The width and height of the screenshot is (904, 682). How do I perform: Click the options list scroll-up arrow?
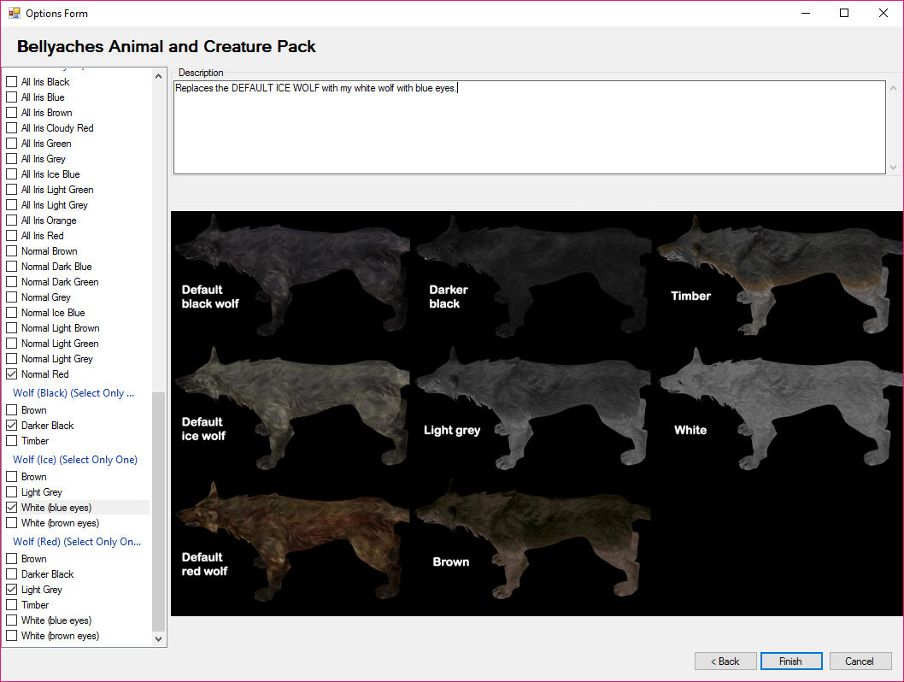159,76
